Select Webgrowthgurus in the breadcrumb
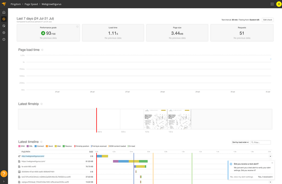Screen dimensions: 282x184 [51, 4]
